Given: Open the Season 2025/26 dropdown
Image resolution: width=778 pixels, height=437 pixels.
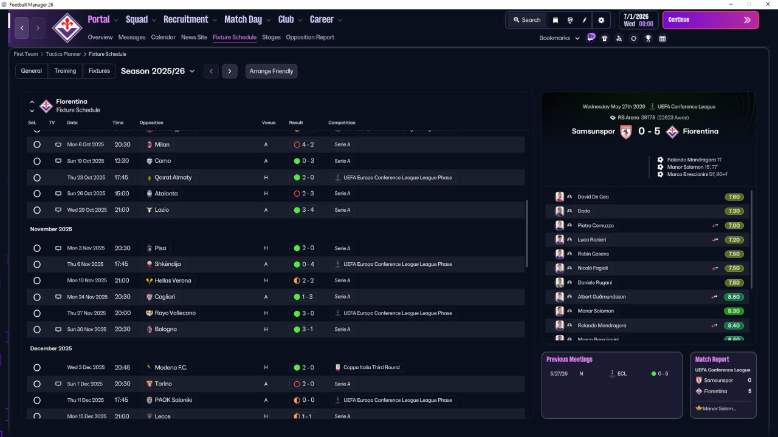Looking at the screenshot, I should point(158,71).
